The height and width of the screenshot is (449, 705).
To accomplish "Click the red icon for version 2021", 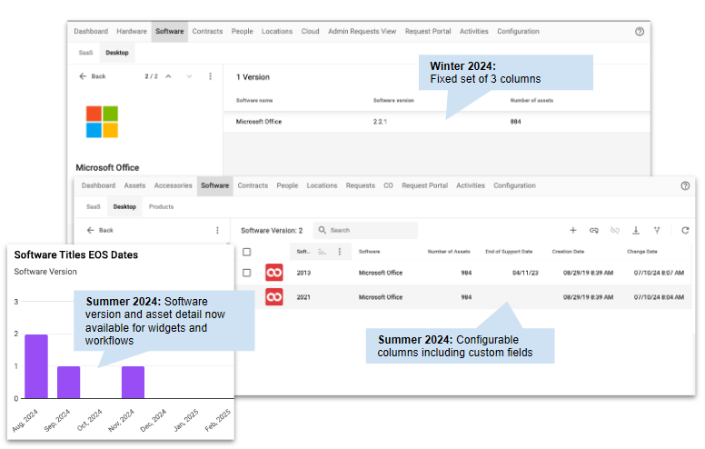I will (x=273, y=297).
